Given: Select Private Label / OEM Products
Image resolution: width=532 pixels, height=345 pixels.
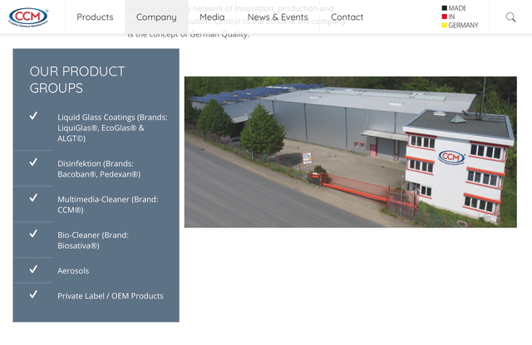Looking at the screenshot, I should 111,296.
